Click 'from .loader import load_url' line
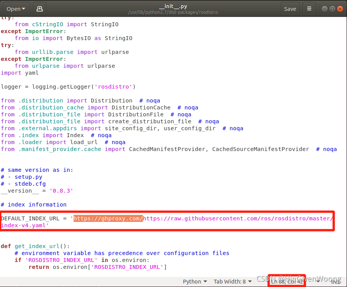347x287 pixels. point(63,142)
